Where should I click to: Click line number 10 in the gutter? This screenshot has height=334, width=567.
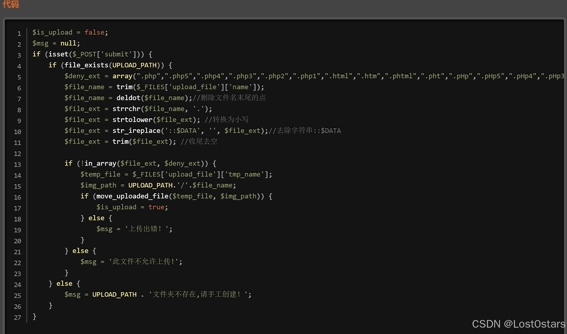point(17,132)
